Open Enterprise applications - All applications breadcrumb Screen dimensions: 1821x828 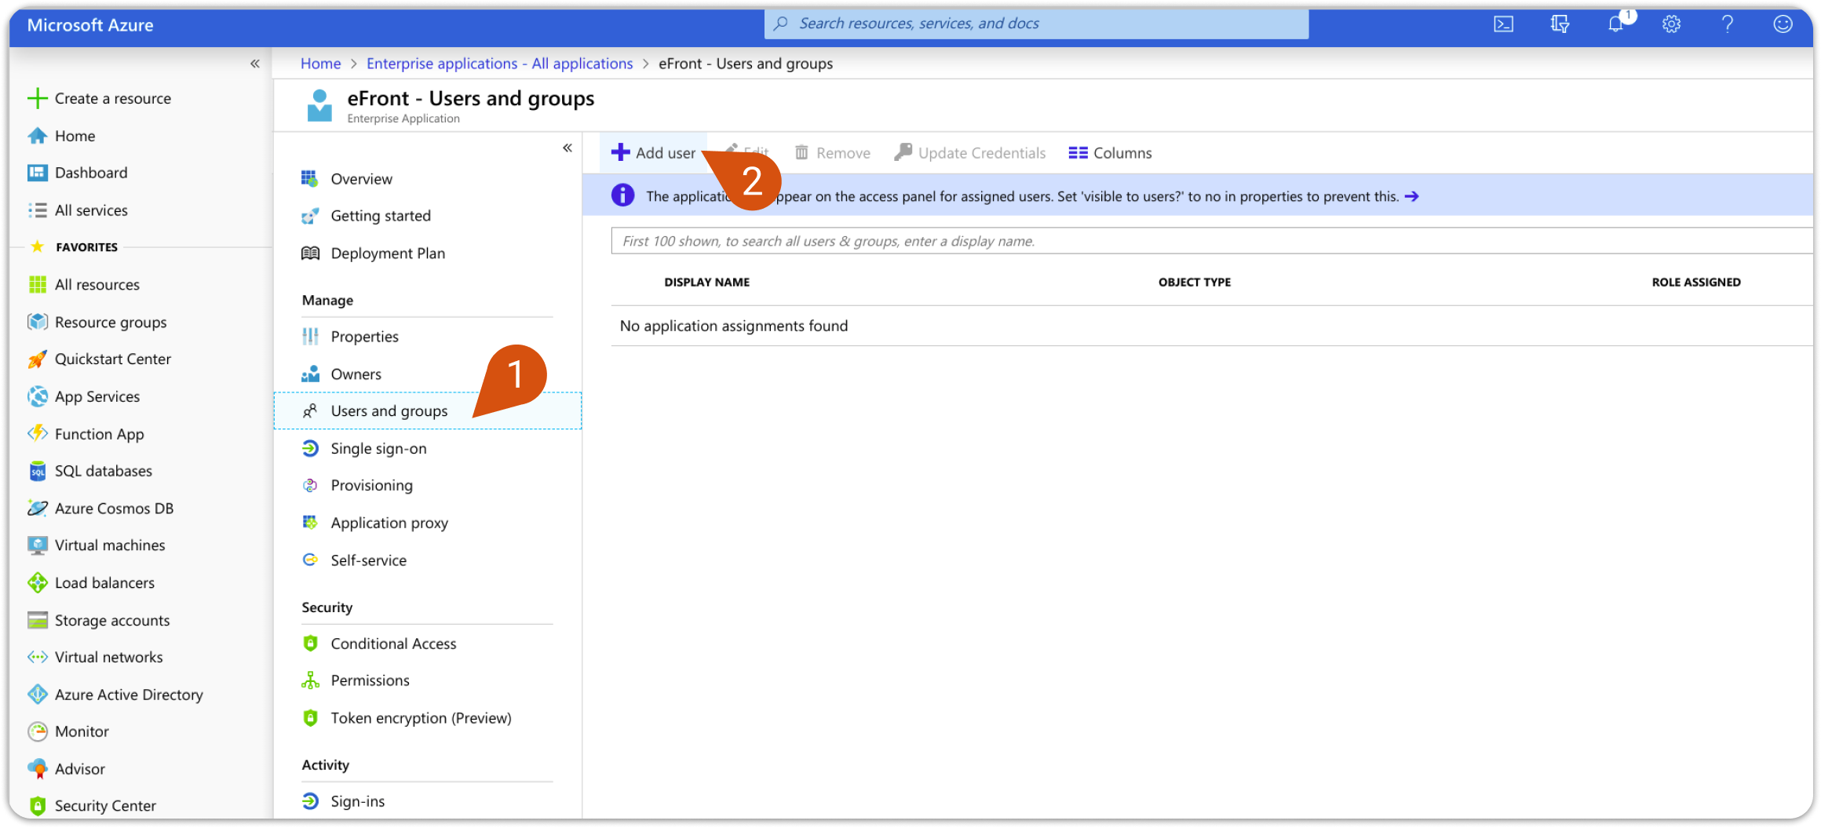click(x=499, y=63)
